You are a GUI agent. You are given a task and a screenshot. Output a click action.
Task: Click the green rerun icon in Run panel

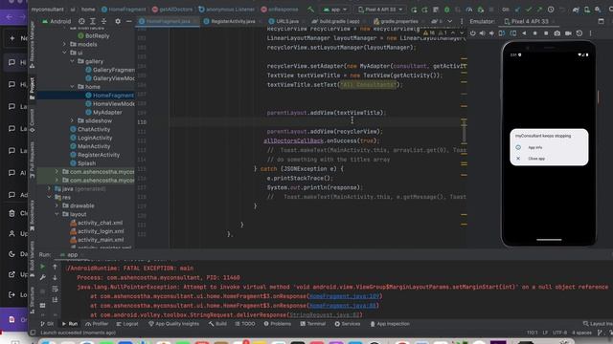pyautogui.click(x=42, y=267)
